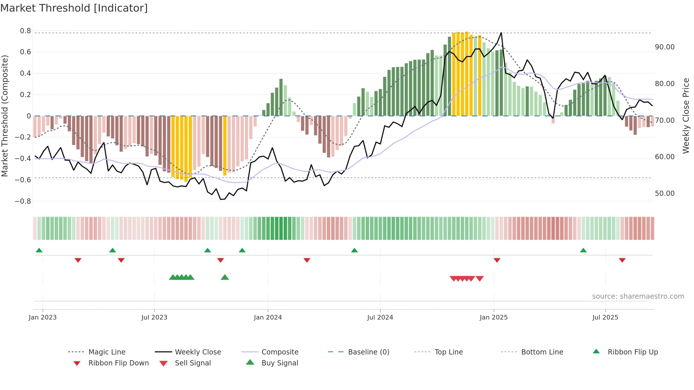Click the 'Market Threshold [Indicator]' chart title
This screenshot has height=390, width=694.
(x=74, y=8)
